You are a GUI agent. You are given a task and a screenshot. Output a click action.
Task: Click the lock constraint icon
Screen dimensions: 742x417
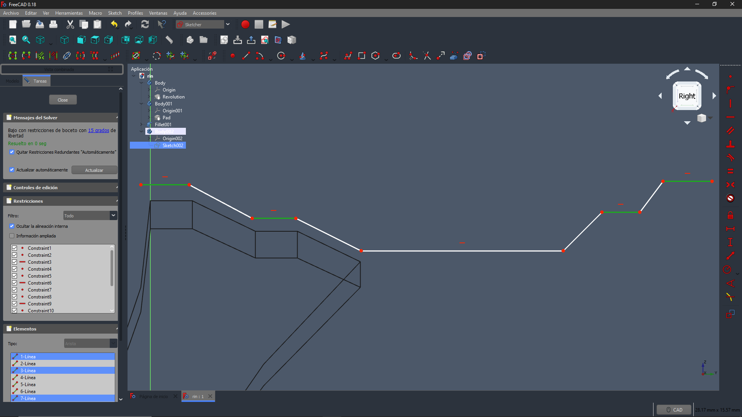click(730, 215)
